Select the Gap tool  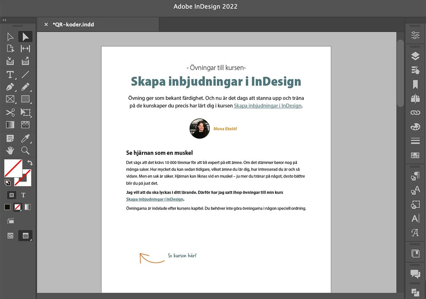(25, 49)
